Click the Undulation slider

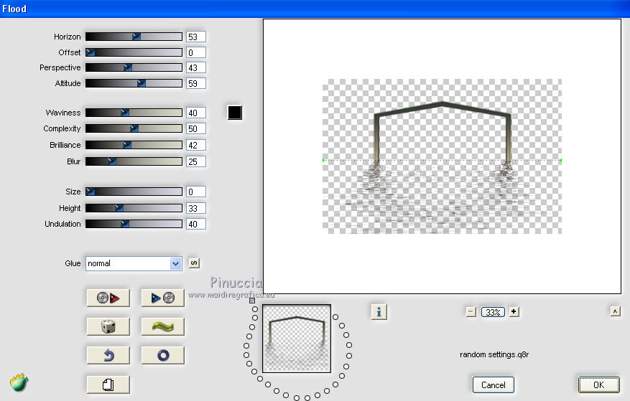[x=134, y=224]
